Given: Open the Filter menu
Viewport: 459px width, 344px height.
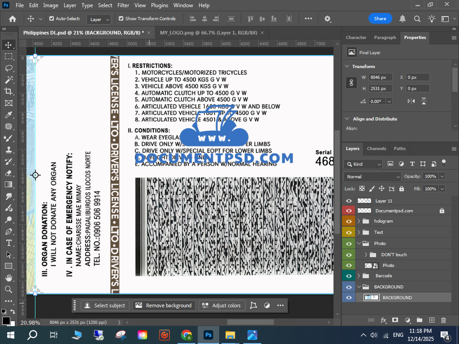Looking at the screenshot, I should (123, 5).
